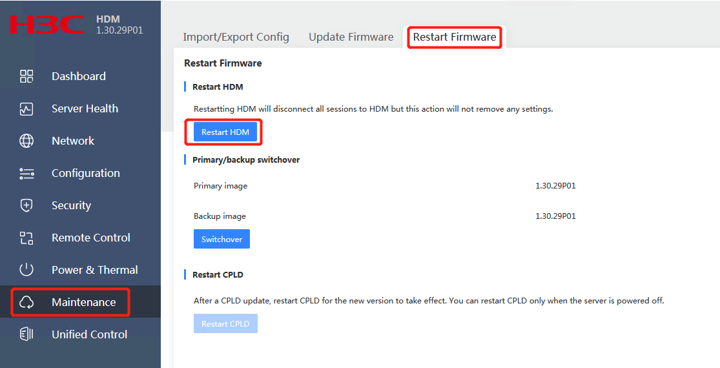Click the Dashboard grid icon

point(26,76)
